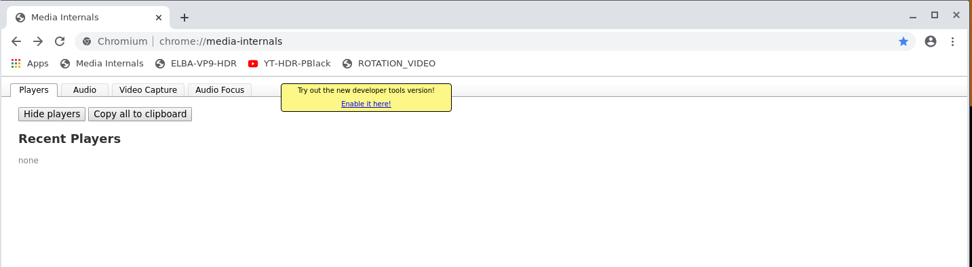972x267 pixels.
Task: Click Hide players button
Action: click(x=52, y=114)
